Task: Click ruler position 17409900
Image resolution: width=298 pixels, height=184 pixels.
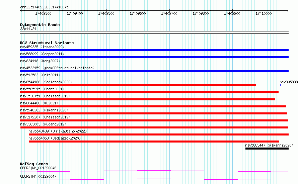Action: [x=232, y=13]
